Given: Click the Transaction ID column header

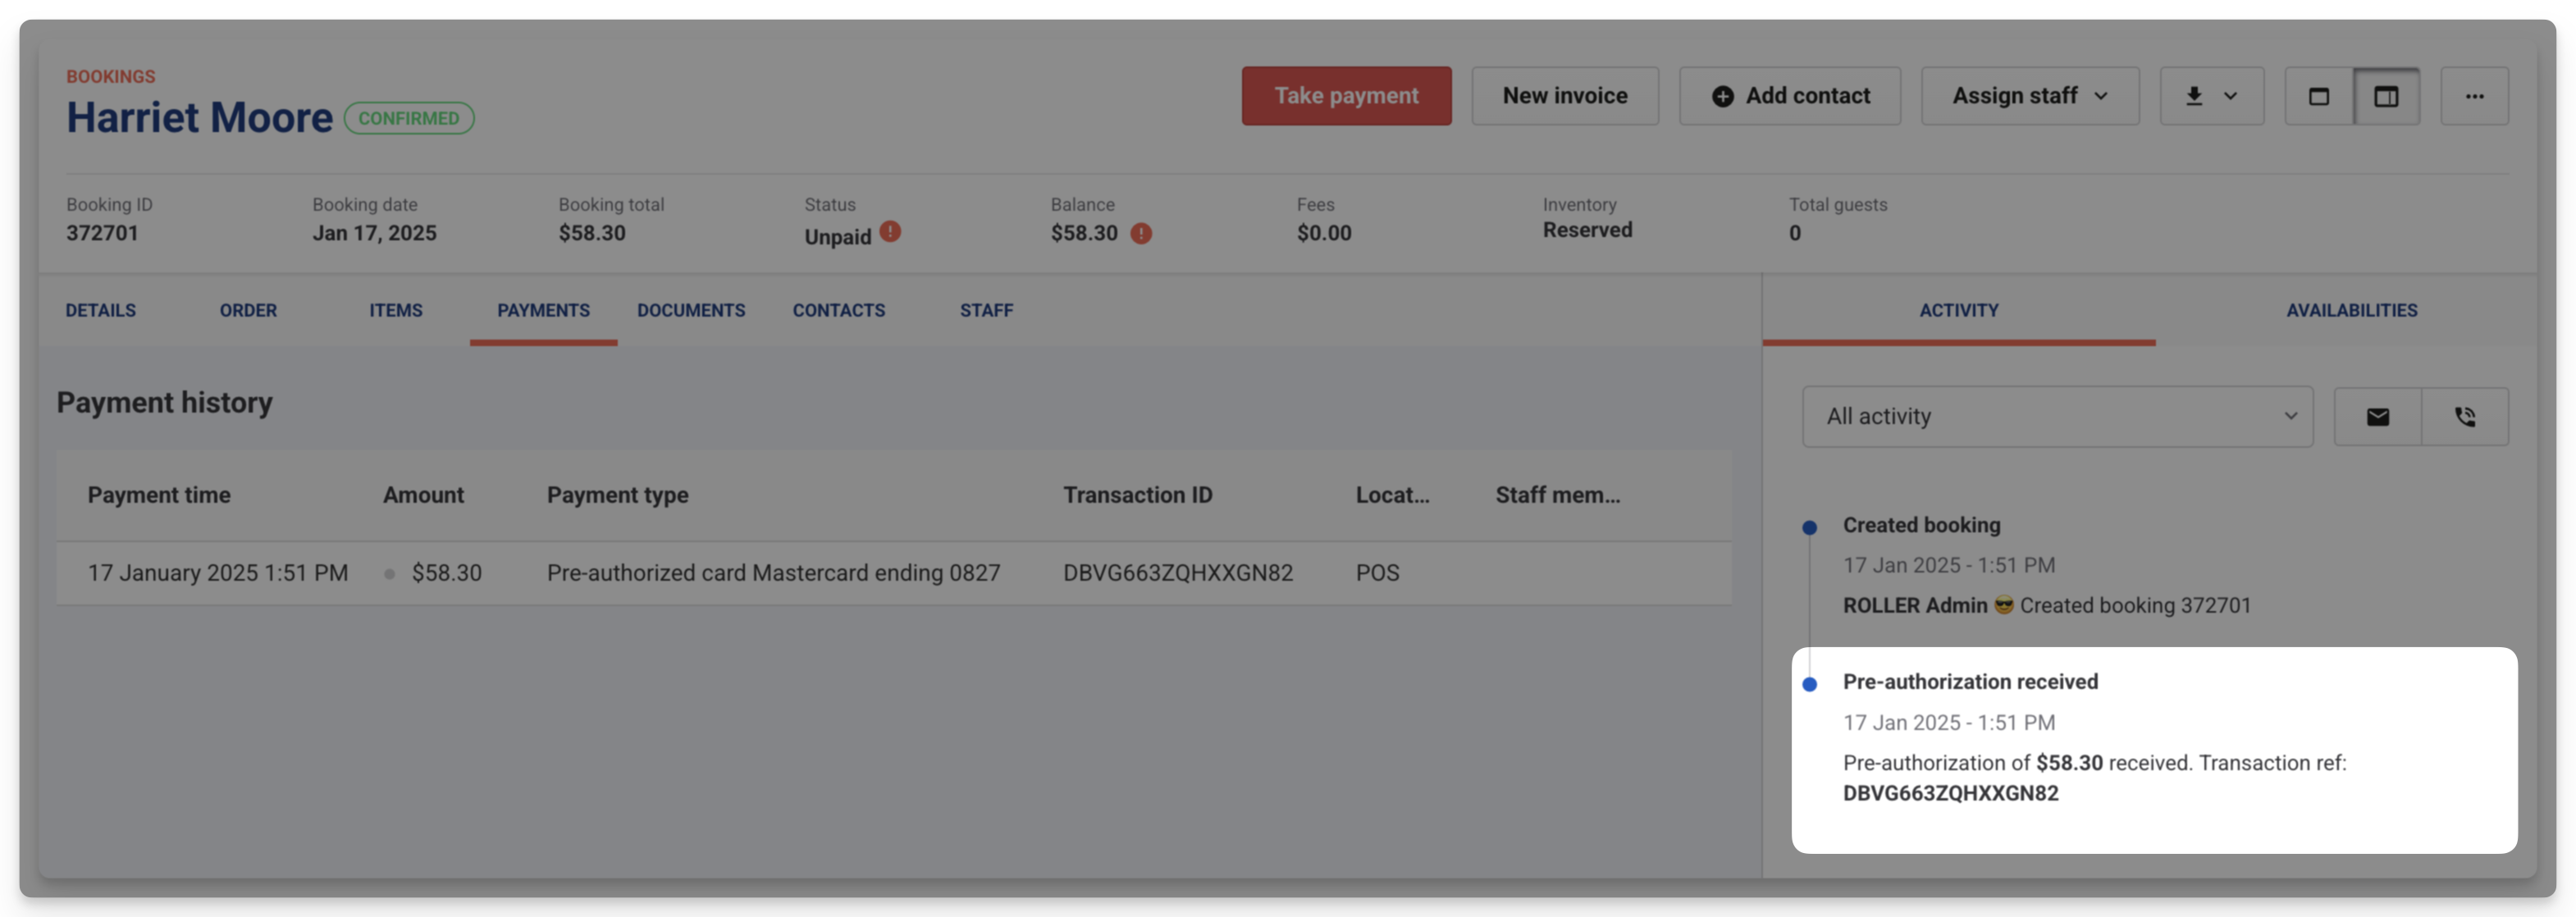Looking at the screenshot, I should pyautogui.click(x=1137, y=495).
